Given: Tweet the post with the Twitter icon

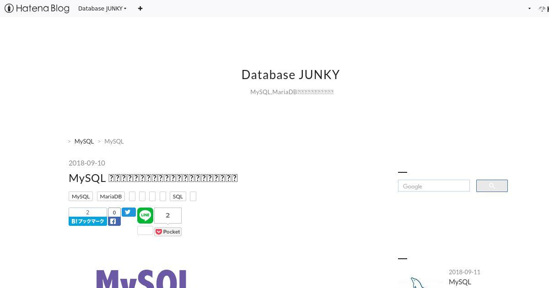Looking at the screenshot, I should coord(129,212).
